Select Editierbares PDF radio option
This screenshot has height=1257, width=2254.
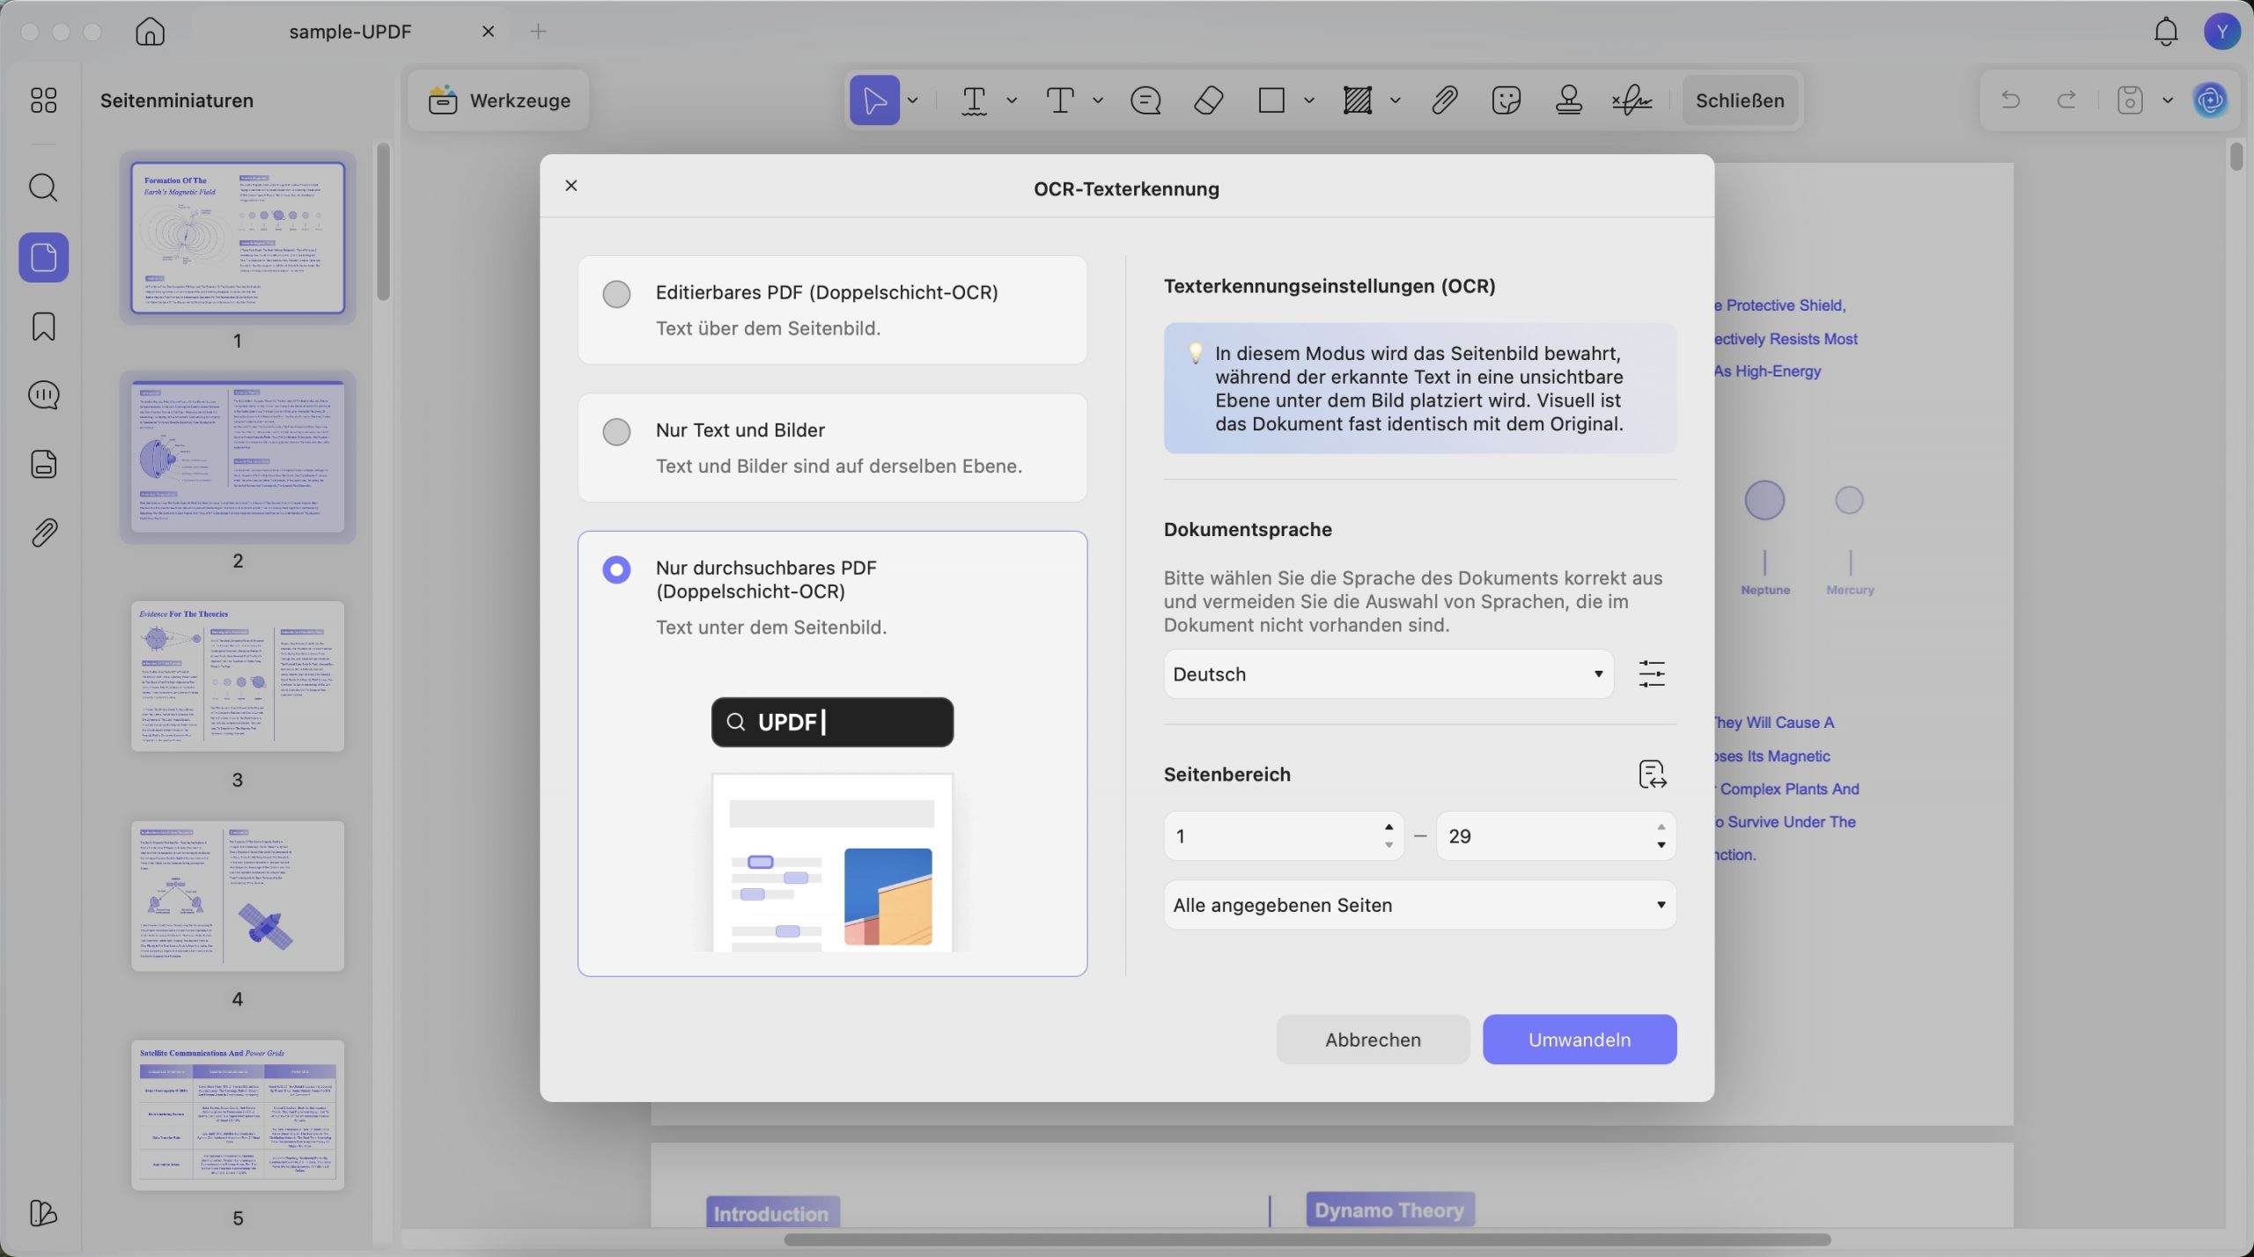tap(616, 293)
